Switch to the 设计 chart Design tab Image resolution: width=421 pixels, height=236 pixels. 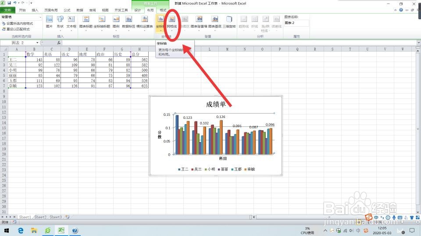[x=137, y=10]
